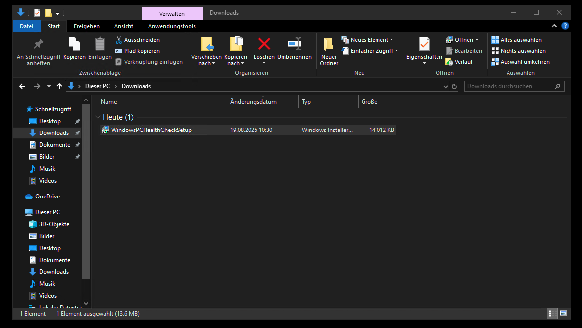582x328 pixels.
Task: Open Neues Element dropdown
Action: pyautogui.click(x=367, y=40)
